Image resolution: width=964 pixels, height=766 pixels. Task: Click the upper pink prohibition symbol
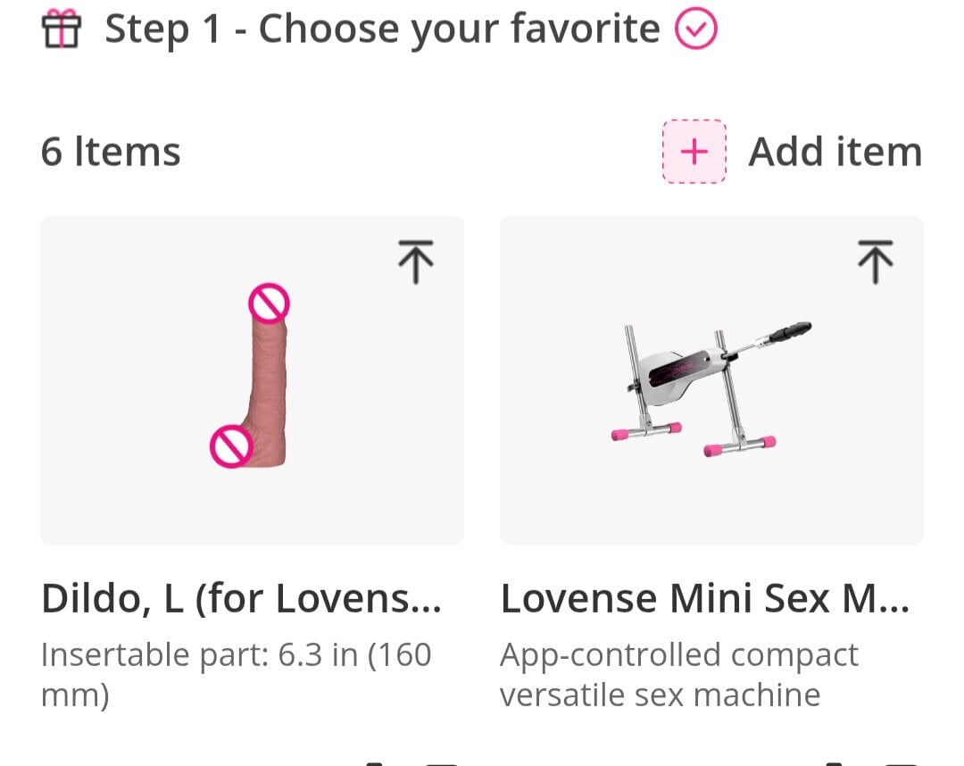(x=269, y=304)
